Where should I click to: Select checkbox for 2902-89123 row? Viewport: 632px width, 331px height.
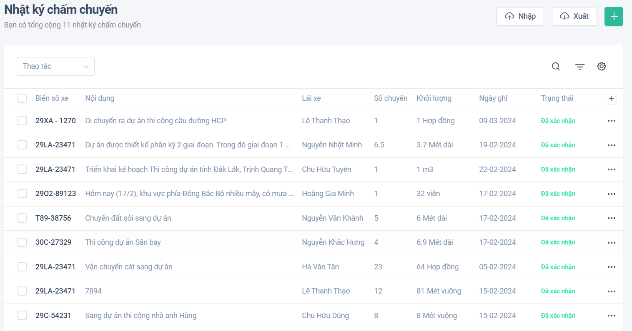click(x=23, y=194)
